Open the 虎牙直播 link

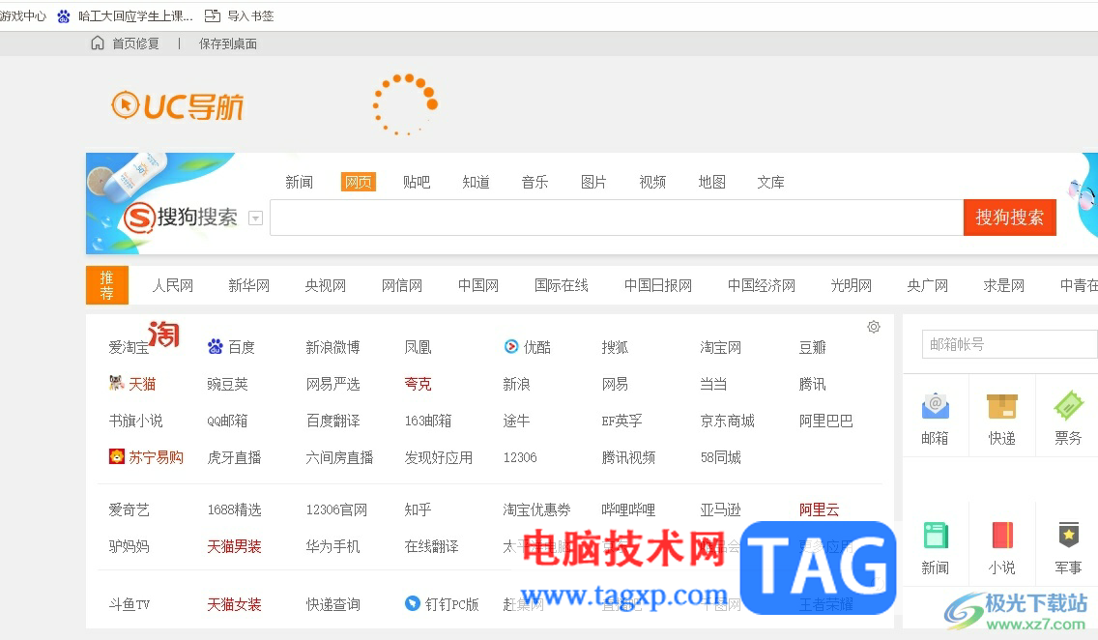coord(235,457)
